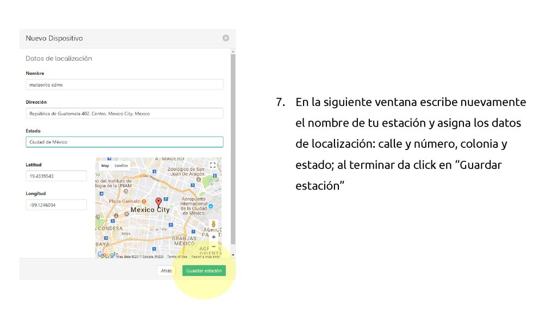557x313 pixels.
Task: Click the Latitud value field
Action: (56, 176)
